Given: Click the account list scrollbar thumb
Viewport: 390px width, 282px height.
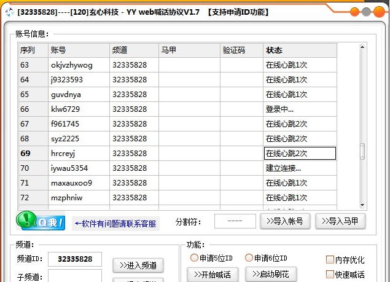Looking at the screenshot, I should [362, 151].
